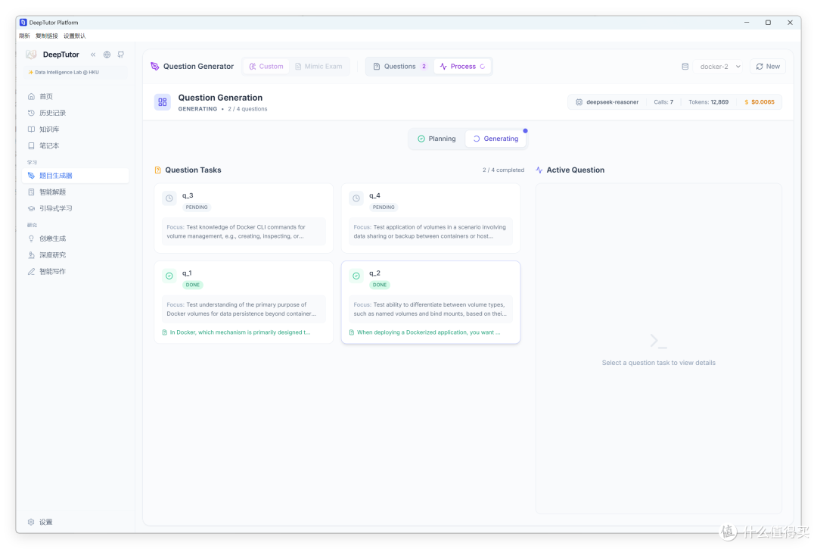Click the database icon beside docker-2

pos(685,67)
